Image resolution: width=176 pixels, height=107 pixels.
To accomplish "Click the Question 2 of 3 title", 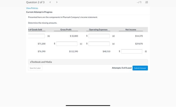I will click(35, 2).
